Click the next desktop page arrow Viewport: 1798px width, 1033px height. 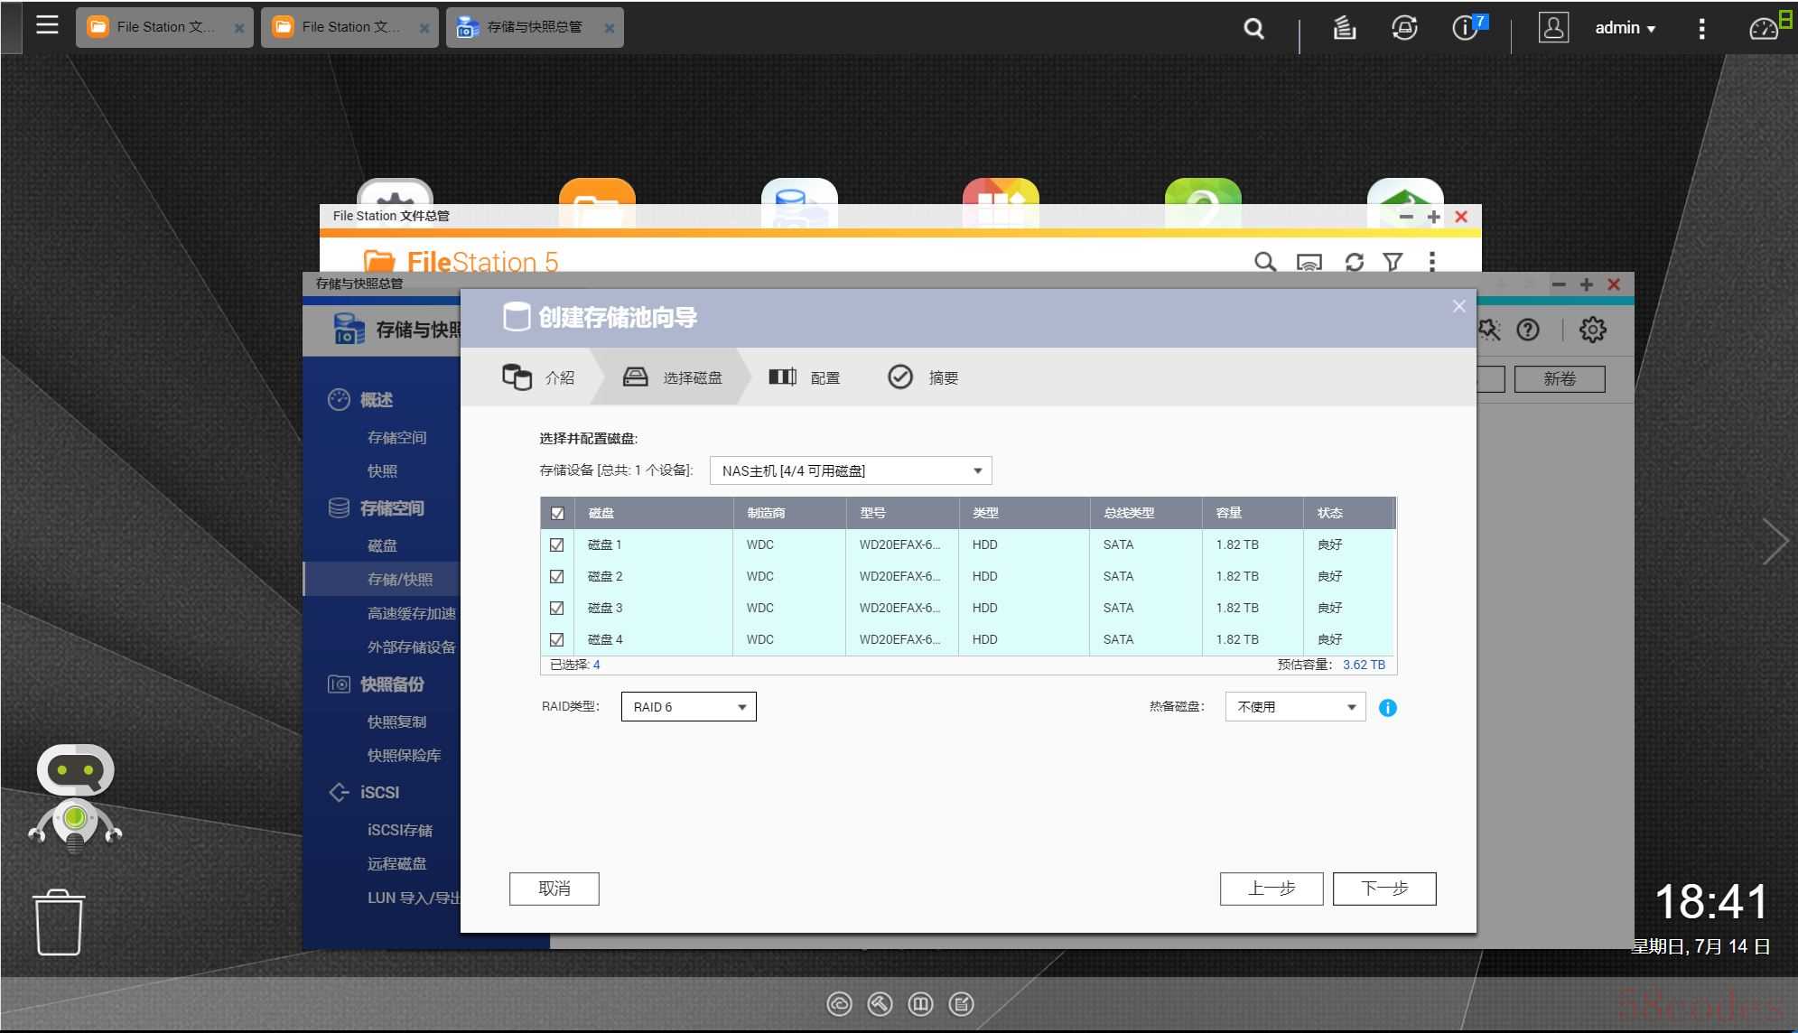[1775, 542]
